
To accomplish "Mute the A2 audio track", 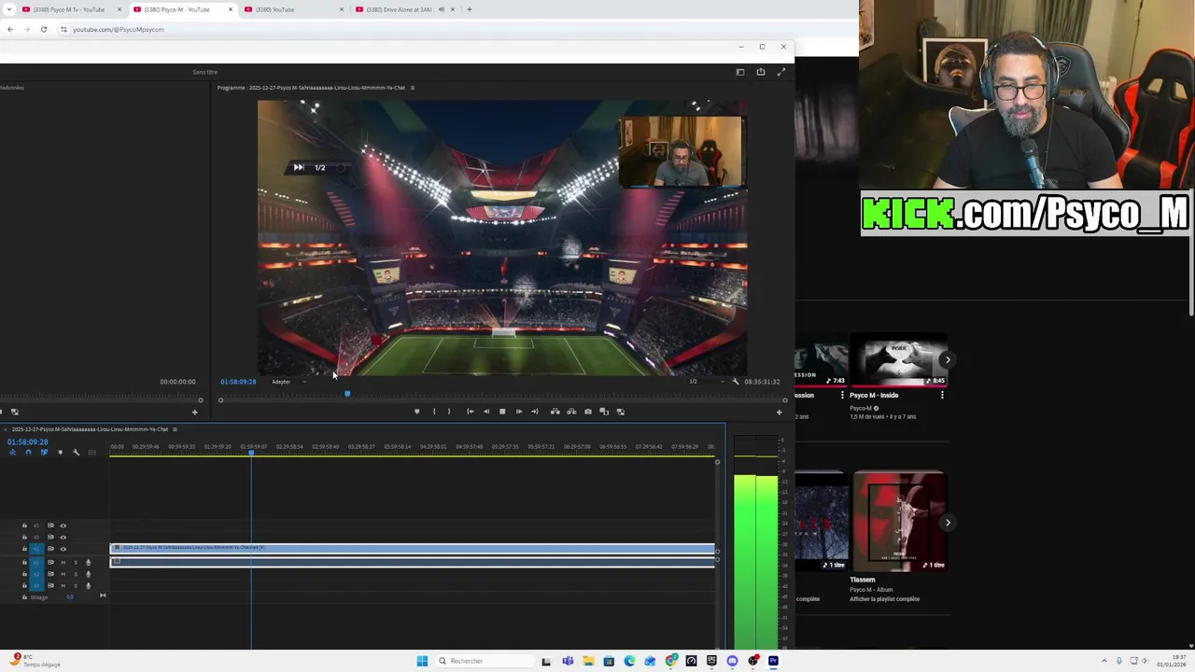I will tap(63, 574).
